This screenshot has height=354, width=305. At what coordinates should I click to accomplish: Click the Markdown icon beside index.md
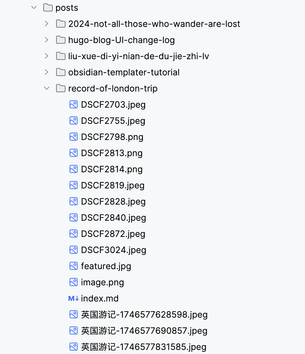74,298
